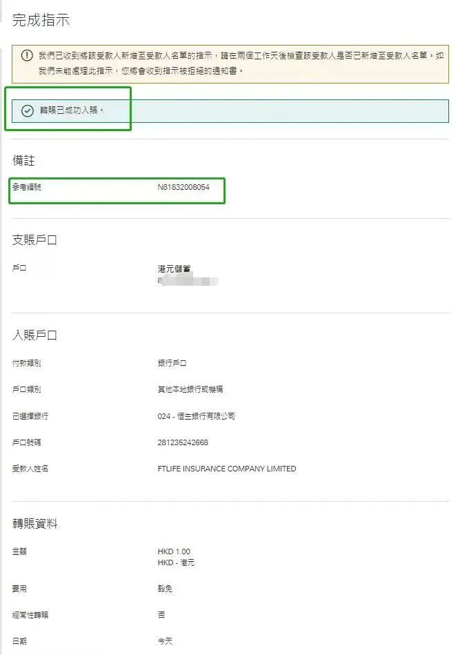Screen dimensions: 458x655
Task: Select the 港元儲蓄 account name
Action: coord(174,269)
